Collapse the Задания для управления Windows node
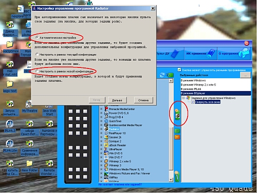Screen dimensions: 257x193 (x=183, y=98)
